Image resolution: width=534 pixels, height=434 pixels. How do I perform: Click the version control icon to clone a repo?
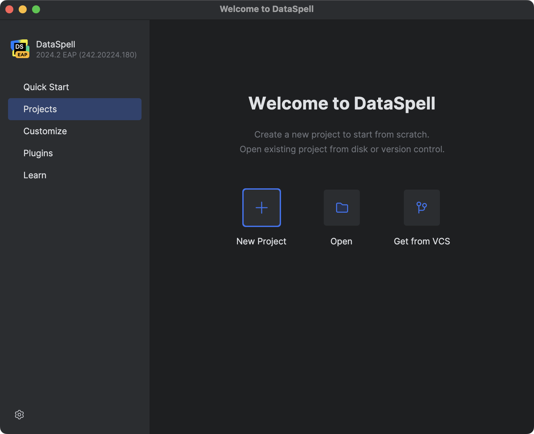[422, 207]
